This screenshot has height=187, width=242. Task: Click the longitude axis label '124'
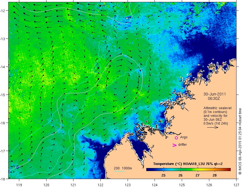click(x=155, y=185)
